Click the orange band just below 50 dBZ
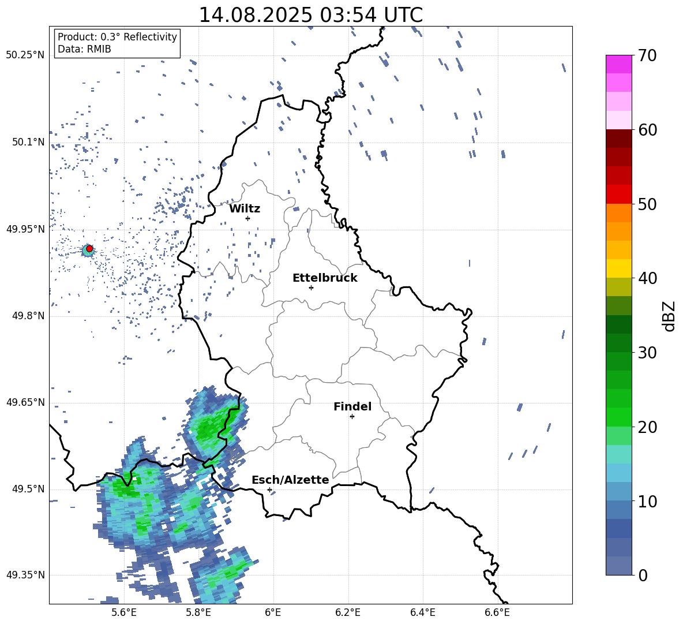This screenshot has height=624, width=683. tap(619, 213)
